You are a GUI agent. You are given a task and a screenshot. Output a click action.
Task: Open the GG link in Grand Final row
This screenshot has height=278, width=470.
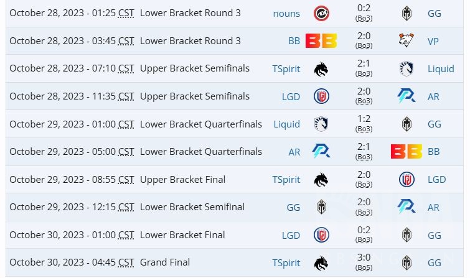point(435,262)
